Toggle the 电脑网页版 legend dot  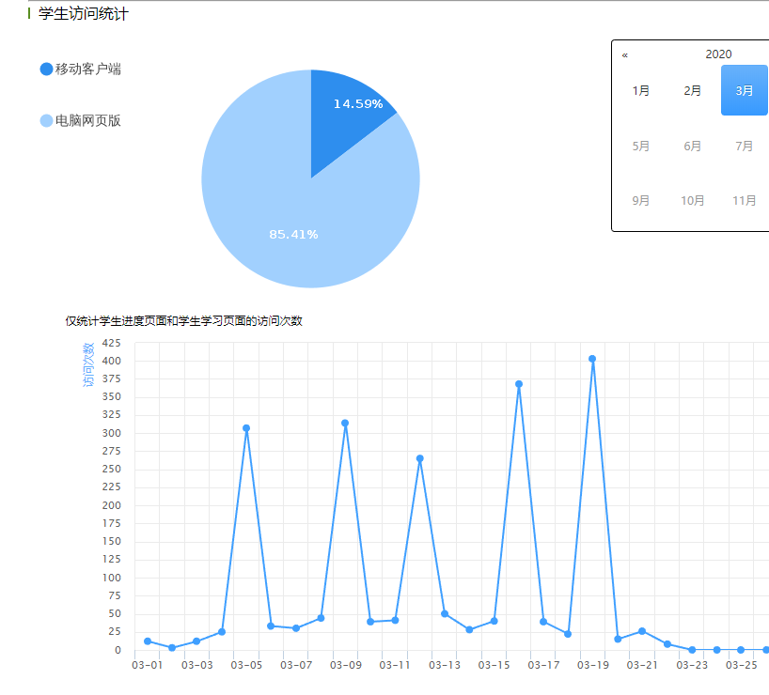tap(47, 120)
